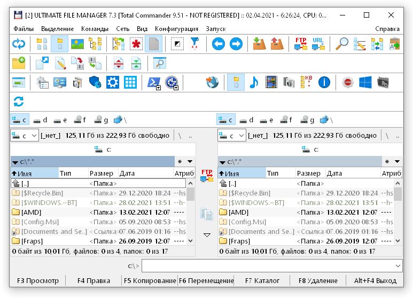Open the FTP connect toolbar icon

[x=301, y=44]
